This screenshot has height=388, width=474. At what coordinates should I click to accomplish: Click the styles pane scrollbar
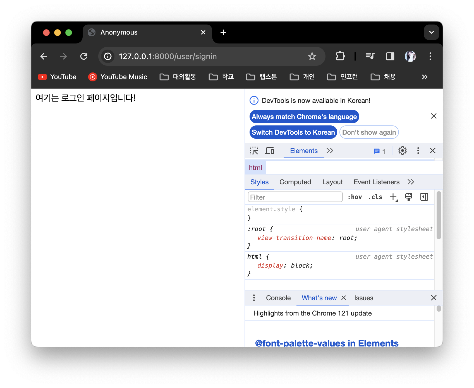point(439,215)
